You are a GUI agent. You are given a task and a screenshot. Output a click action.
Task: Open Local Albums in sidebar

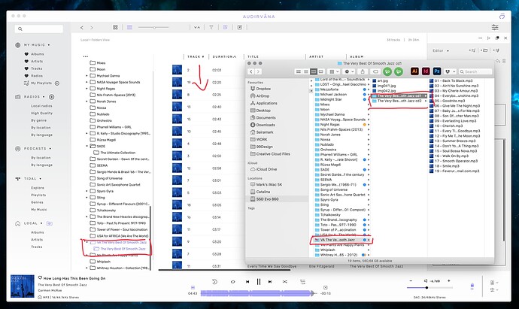pyautogui.click(x=37, y=232)
